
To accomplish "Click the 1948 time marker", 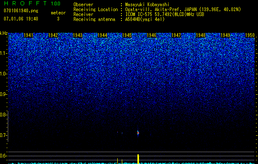I will (201, 35).
